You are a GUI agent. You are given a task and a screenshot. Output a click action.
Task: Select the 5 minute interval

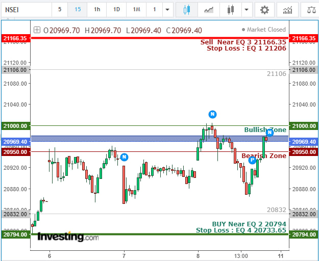point(60,10)
